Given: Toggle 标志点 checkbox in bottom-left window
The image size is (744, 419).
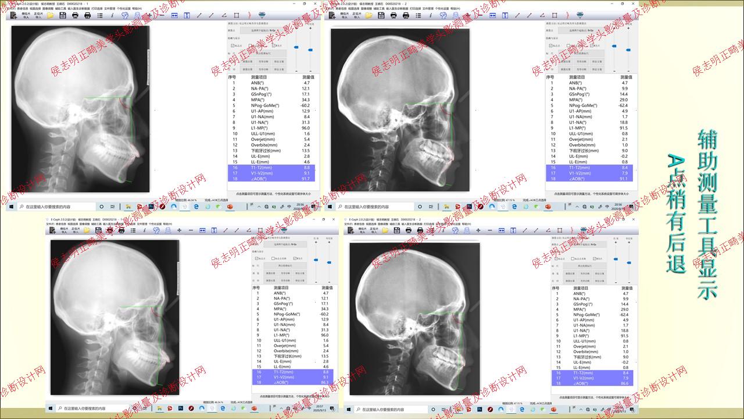Looking at the screenshot, I should pyautogui.click(x=256, y=258).
